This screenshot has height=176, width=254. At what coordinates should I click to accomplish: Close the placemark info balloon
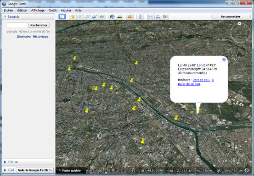point(224,60)
